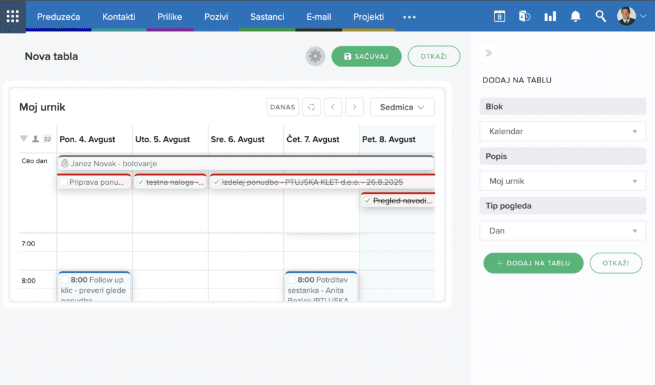Click DODAJ NA TABLU button
Viewport: 655px width, 385px height.
(533, 263)
